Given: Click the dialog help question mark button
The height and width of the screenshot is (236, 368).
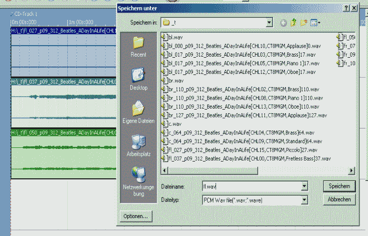Looking at the screenshot, I should (347, 8).
